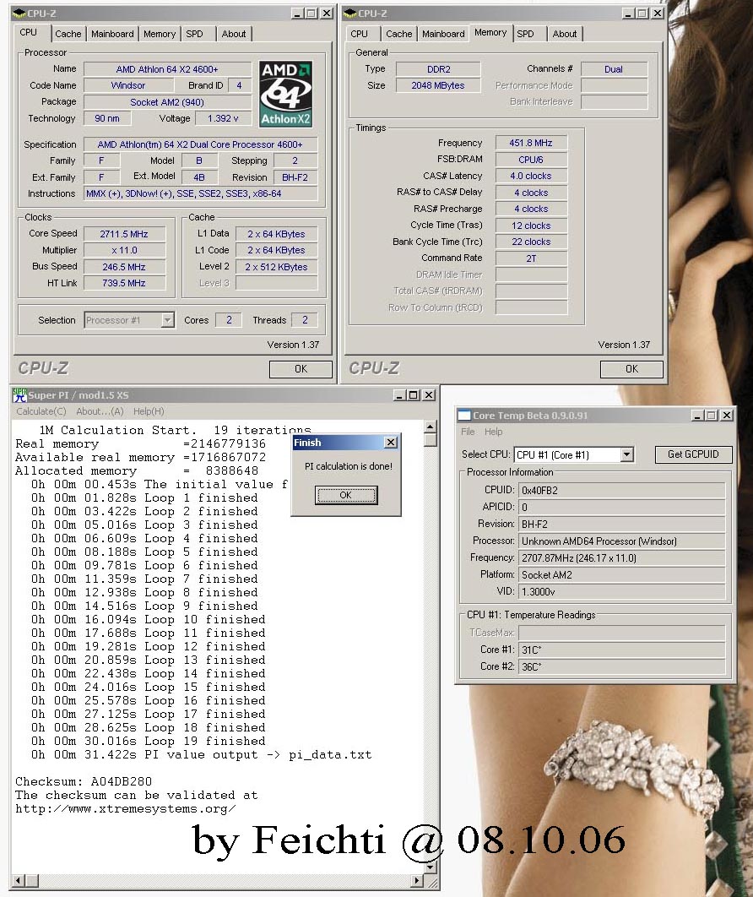Open the SPD tab in left CPU-Z window
753x897 pixels.
click(x=194, y=34)
